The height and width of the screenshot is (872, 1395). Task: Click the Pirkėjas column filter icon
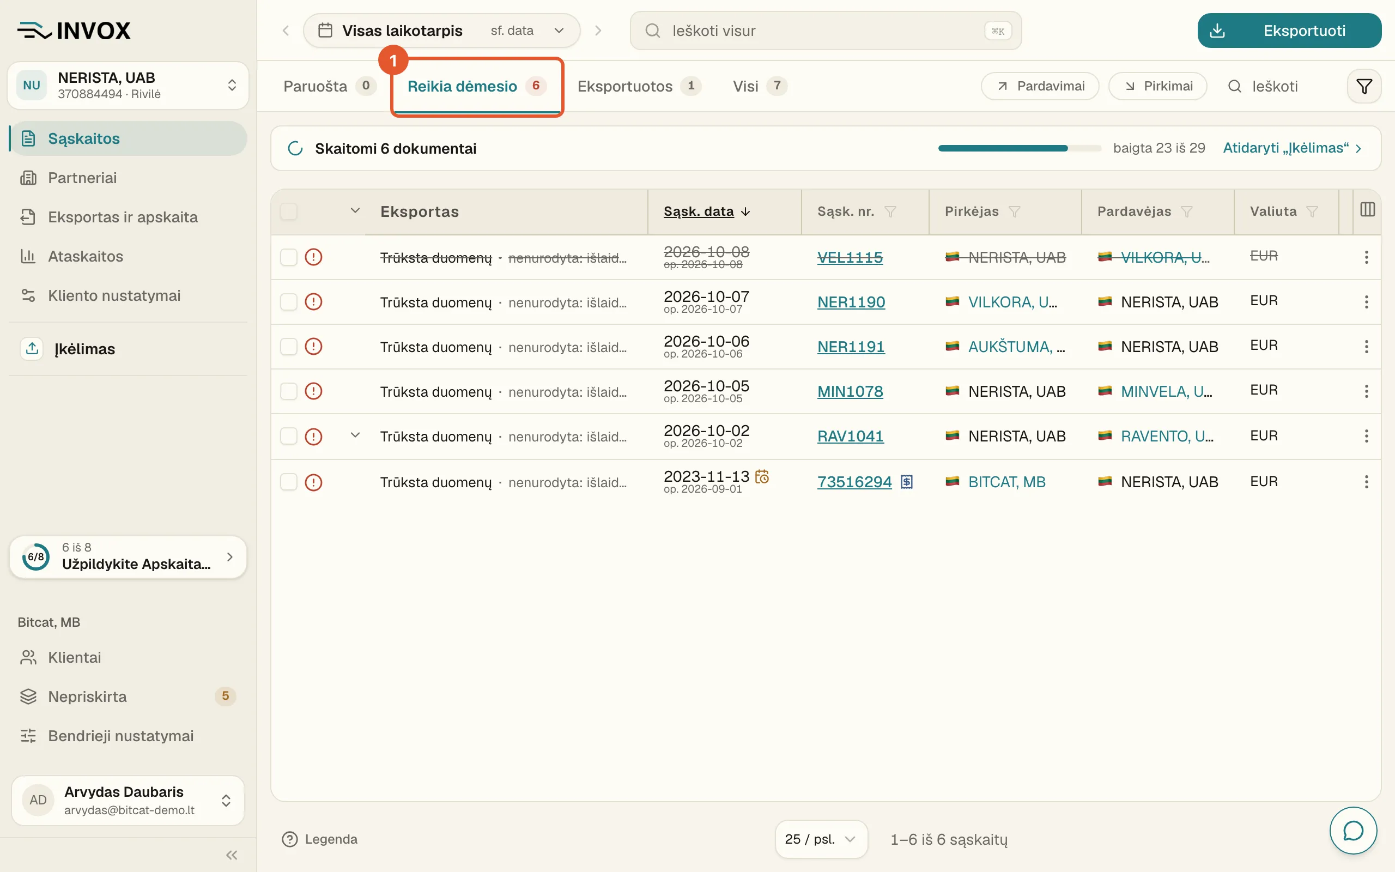[x=1015, y=211]
